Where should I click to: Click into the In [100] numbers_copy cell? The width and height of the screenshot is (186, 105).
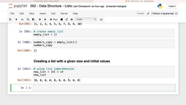103,44
